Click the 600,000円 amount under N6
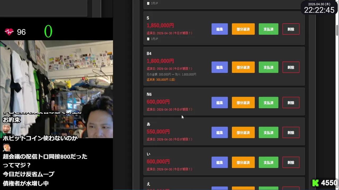Image resolution: width=339 pixels, height=190 pixels. point(158,102)
